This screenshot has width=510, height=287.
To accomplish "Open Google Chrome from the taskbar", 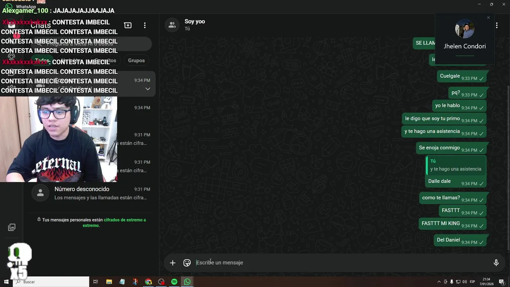I will point(148,282).
